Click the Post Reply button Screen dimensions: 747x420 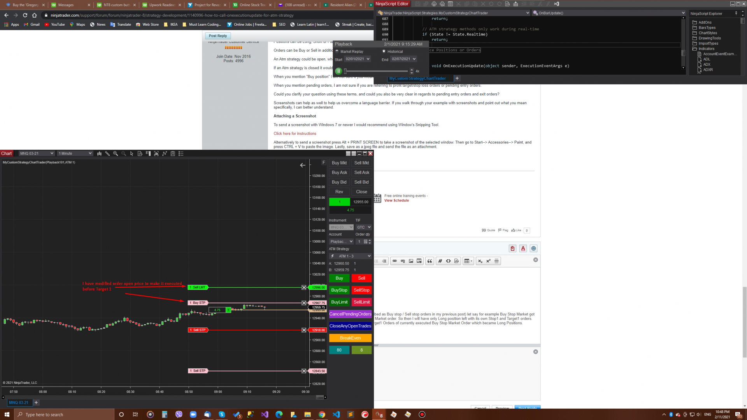pos(217,36)
